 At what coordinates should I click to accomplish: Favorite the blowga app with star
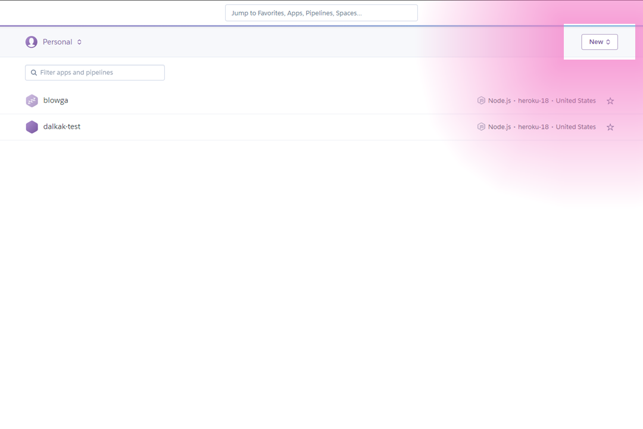click(610, 101)
